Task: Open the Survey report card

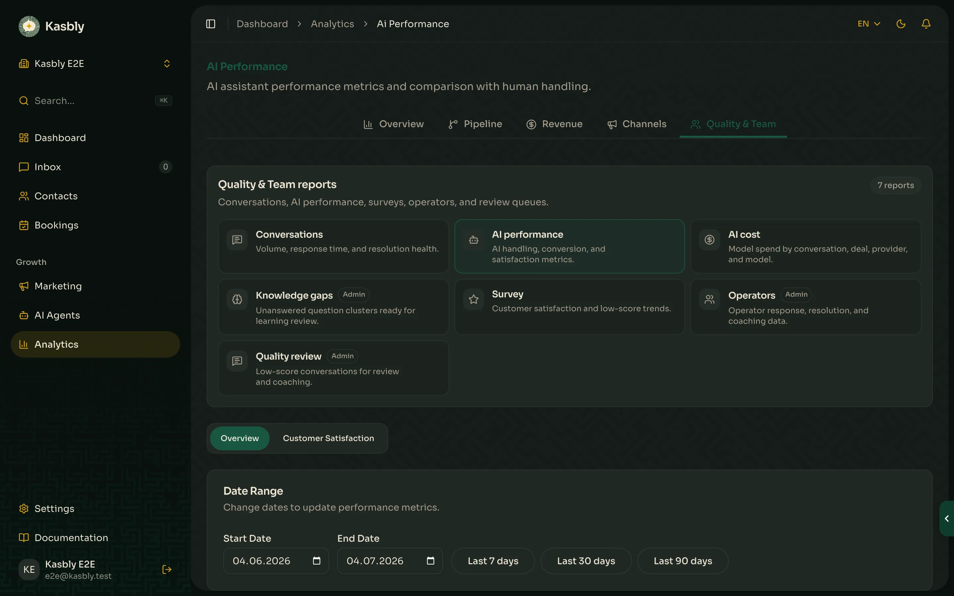Action: [x=570, y=307]
